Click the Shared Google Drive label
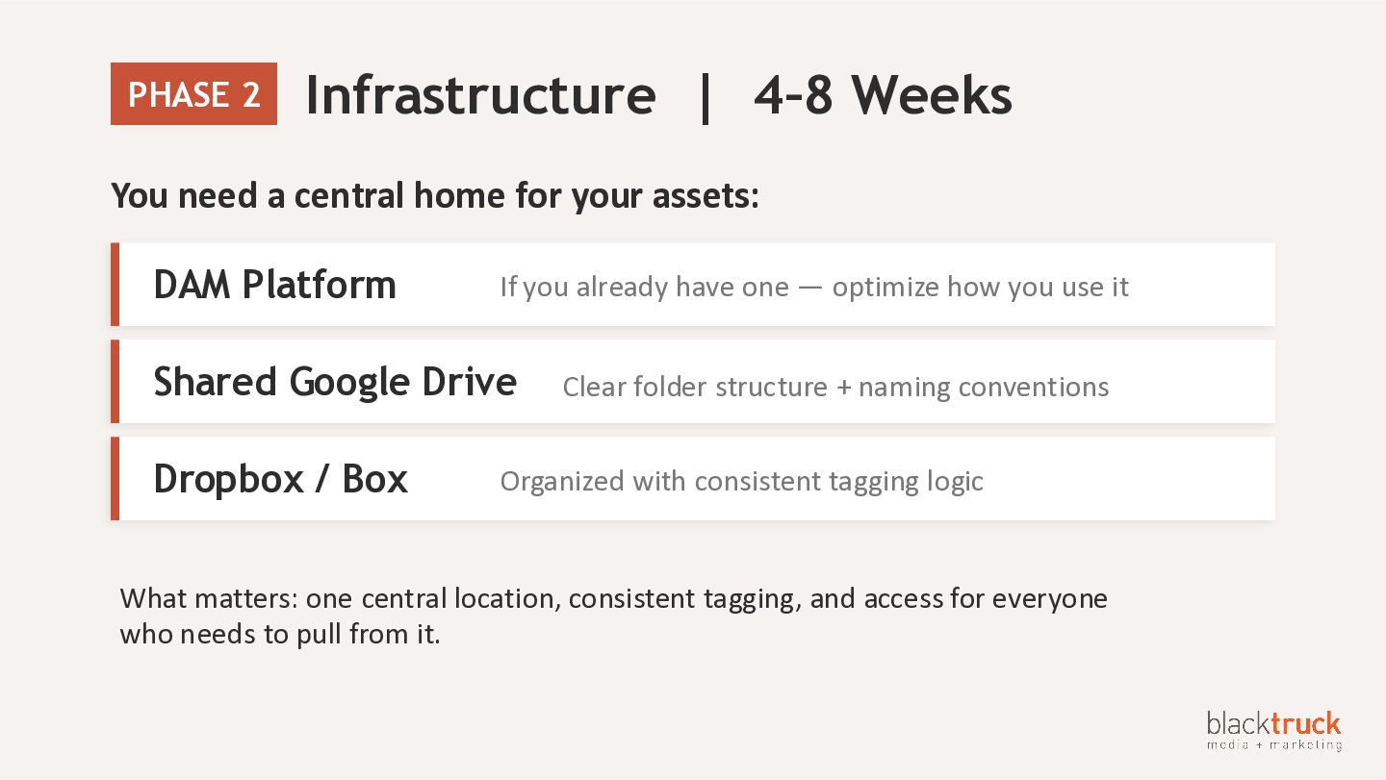This screenshot has height=780, width=1386. click(335, 382)
